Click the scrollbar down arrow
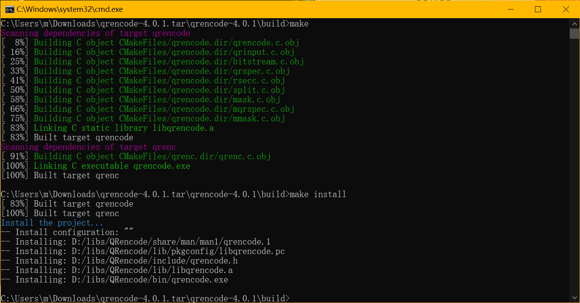Screen dimensions: 580x303 coord(574,297)
